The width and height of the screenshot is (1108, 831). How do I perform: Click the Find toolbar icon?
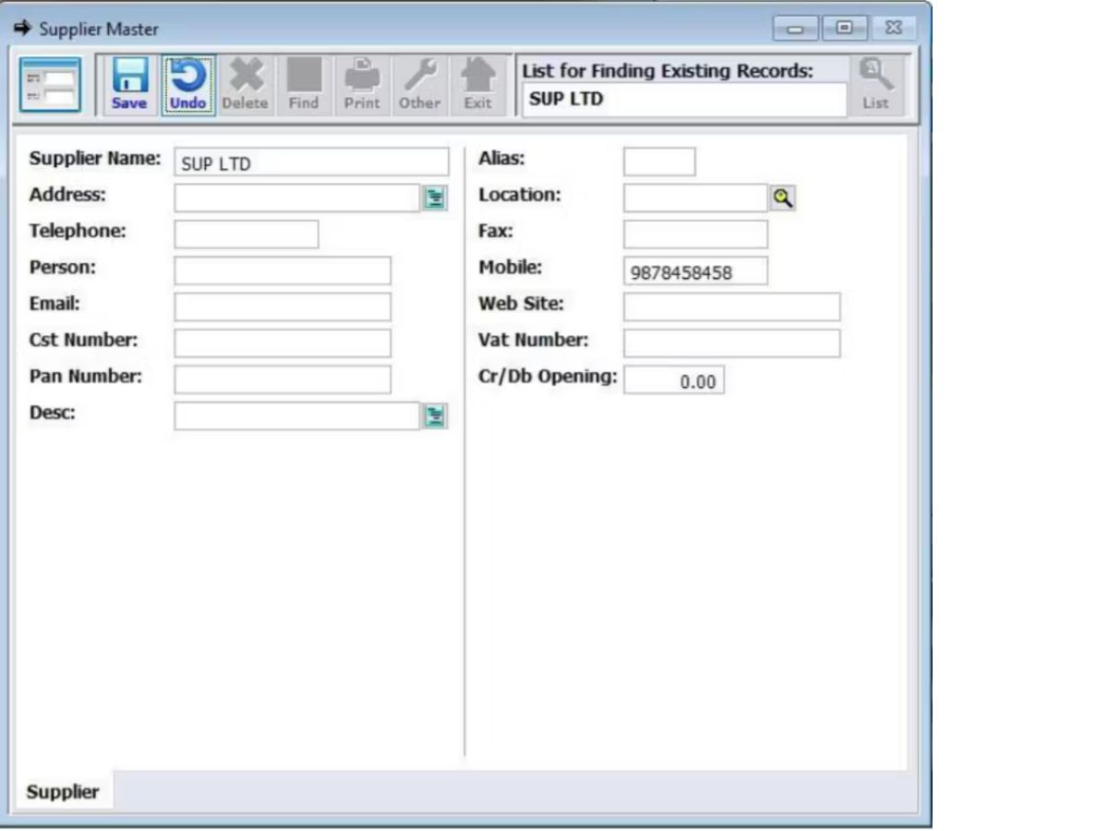tap(304, 84)
